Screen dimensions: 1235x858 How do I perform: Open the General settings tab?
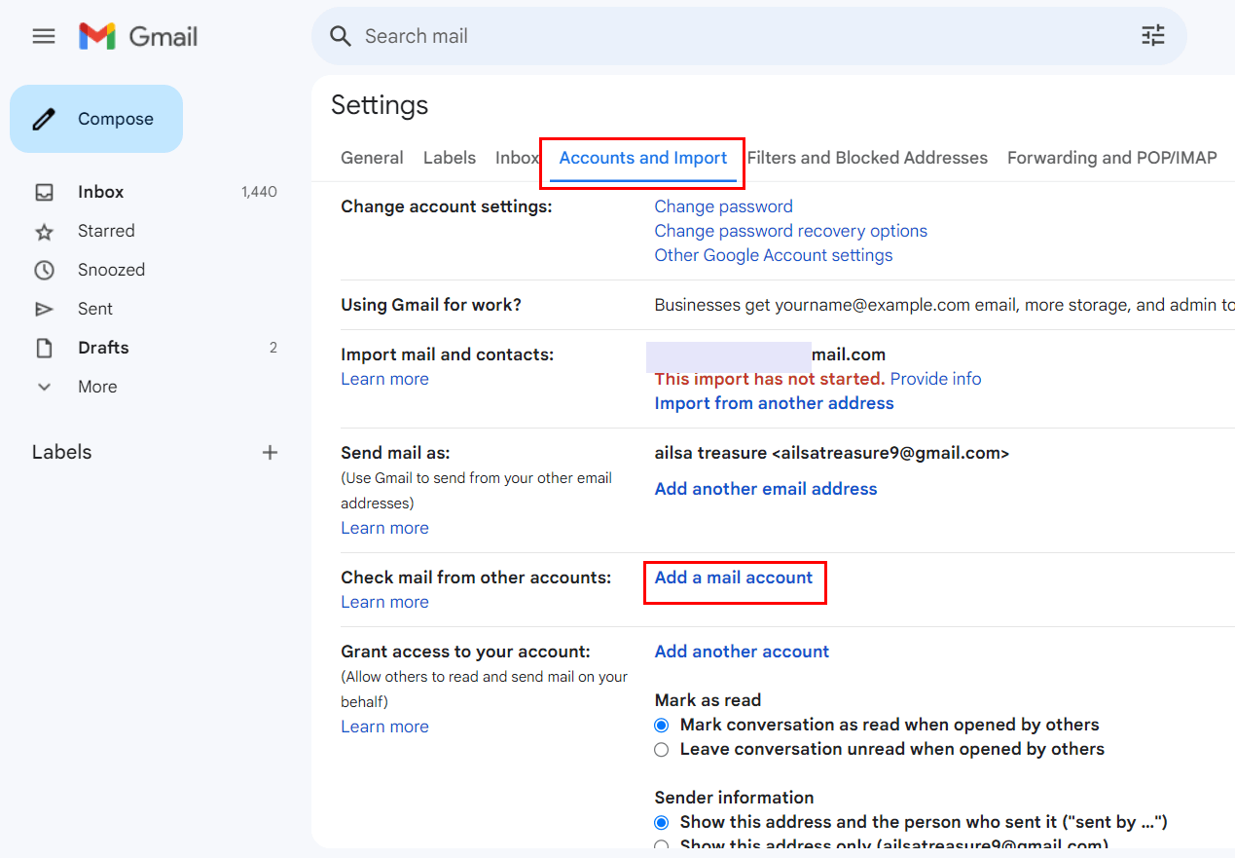pos(372,158)
